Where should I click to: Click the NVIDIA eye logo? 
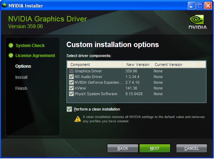click(196, 19)
